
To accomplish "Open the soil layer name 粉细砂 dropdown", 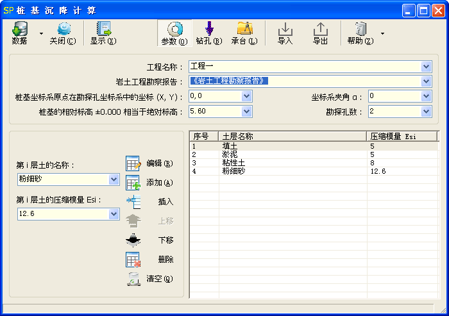I will coord(114,179).
